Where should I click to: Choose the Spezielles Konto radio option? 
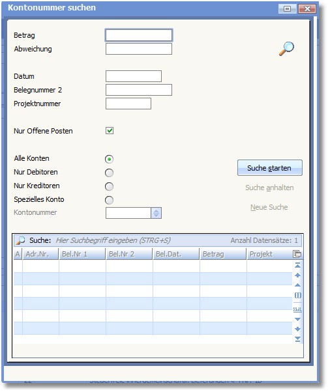pyautogui.click(x=109, y=200)
